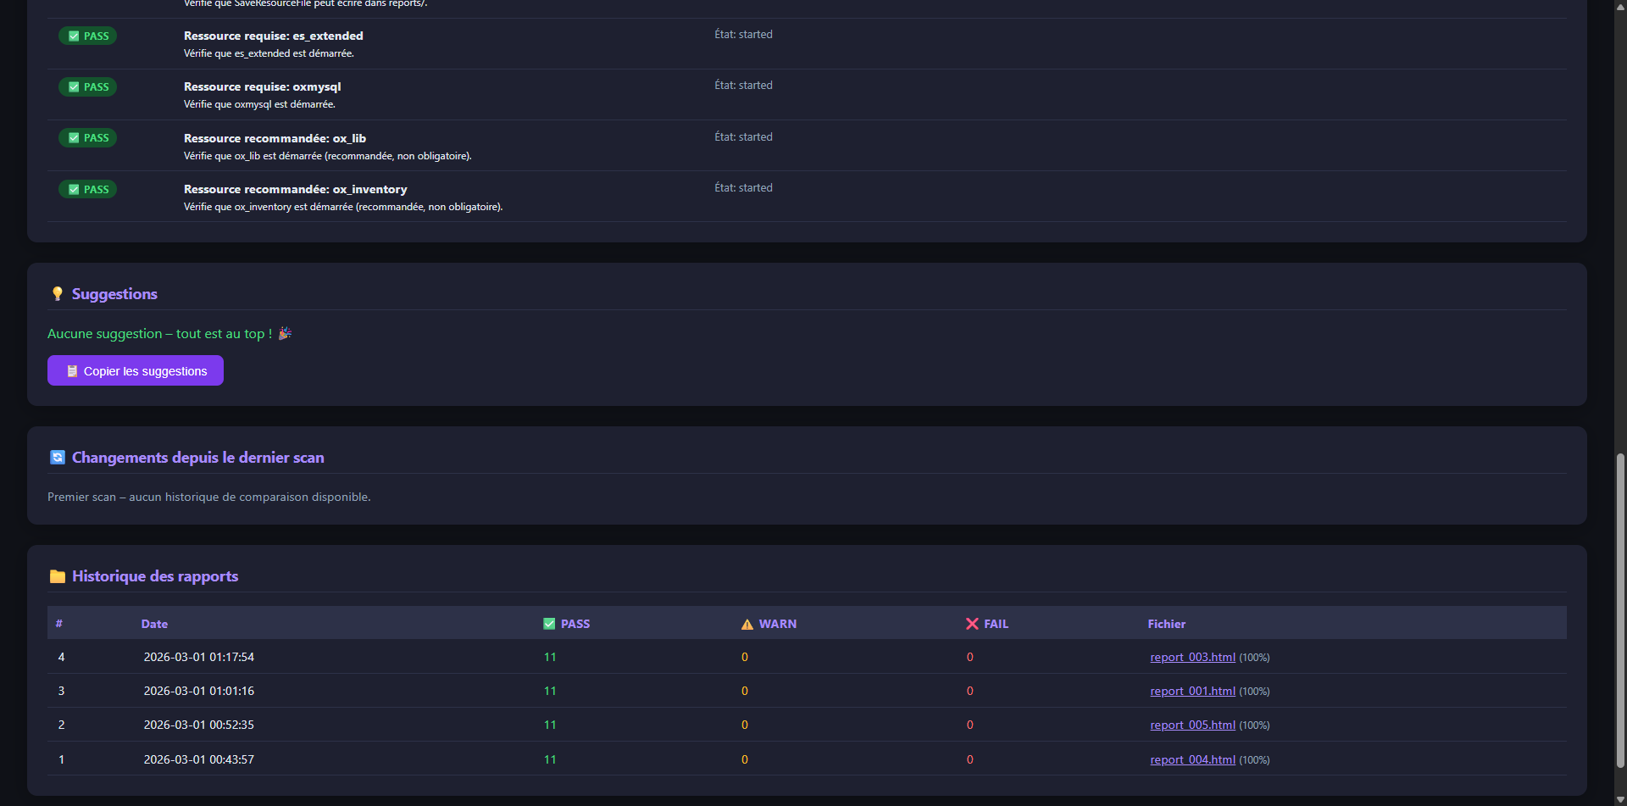
Task: Select the PASS badge for ox_inventory
Action: pyautogui.click(x=87, y=189)
